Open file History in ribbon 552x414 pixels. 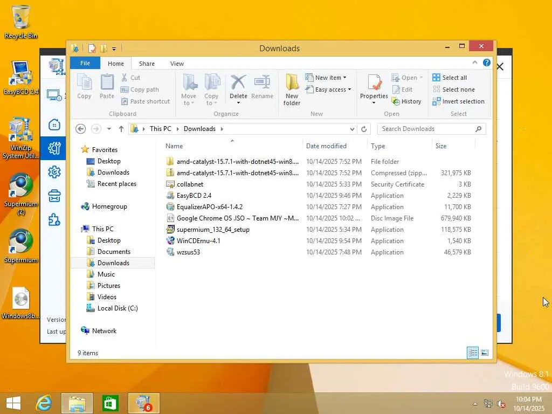(406, 101)
